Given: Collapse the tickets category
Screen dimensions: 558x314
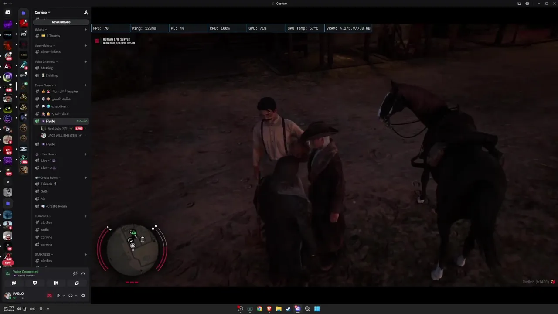Looking at the screenshot, I should [x=41, y=29].
